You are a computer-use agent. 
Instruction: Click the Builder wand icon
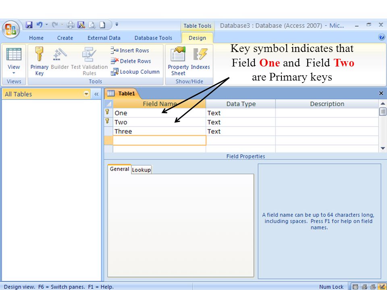pos(60,59)
